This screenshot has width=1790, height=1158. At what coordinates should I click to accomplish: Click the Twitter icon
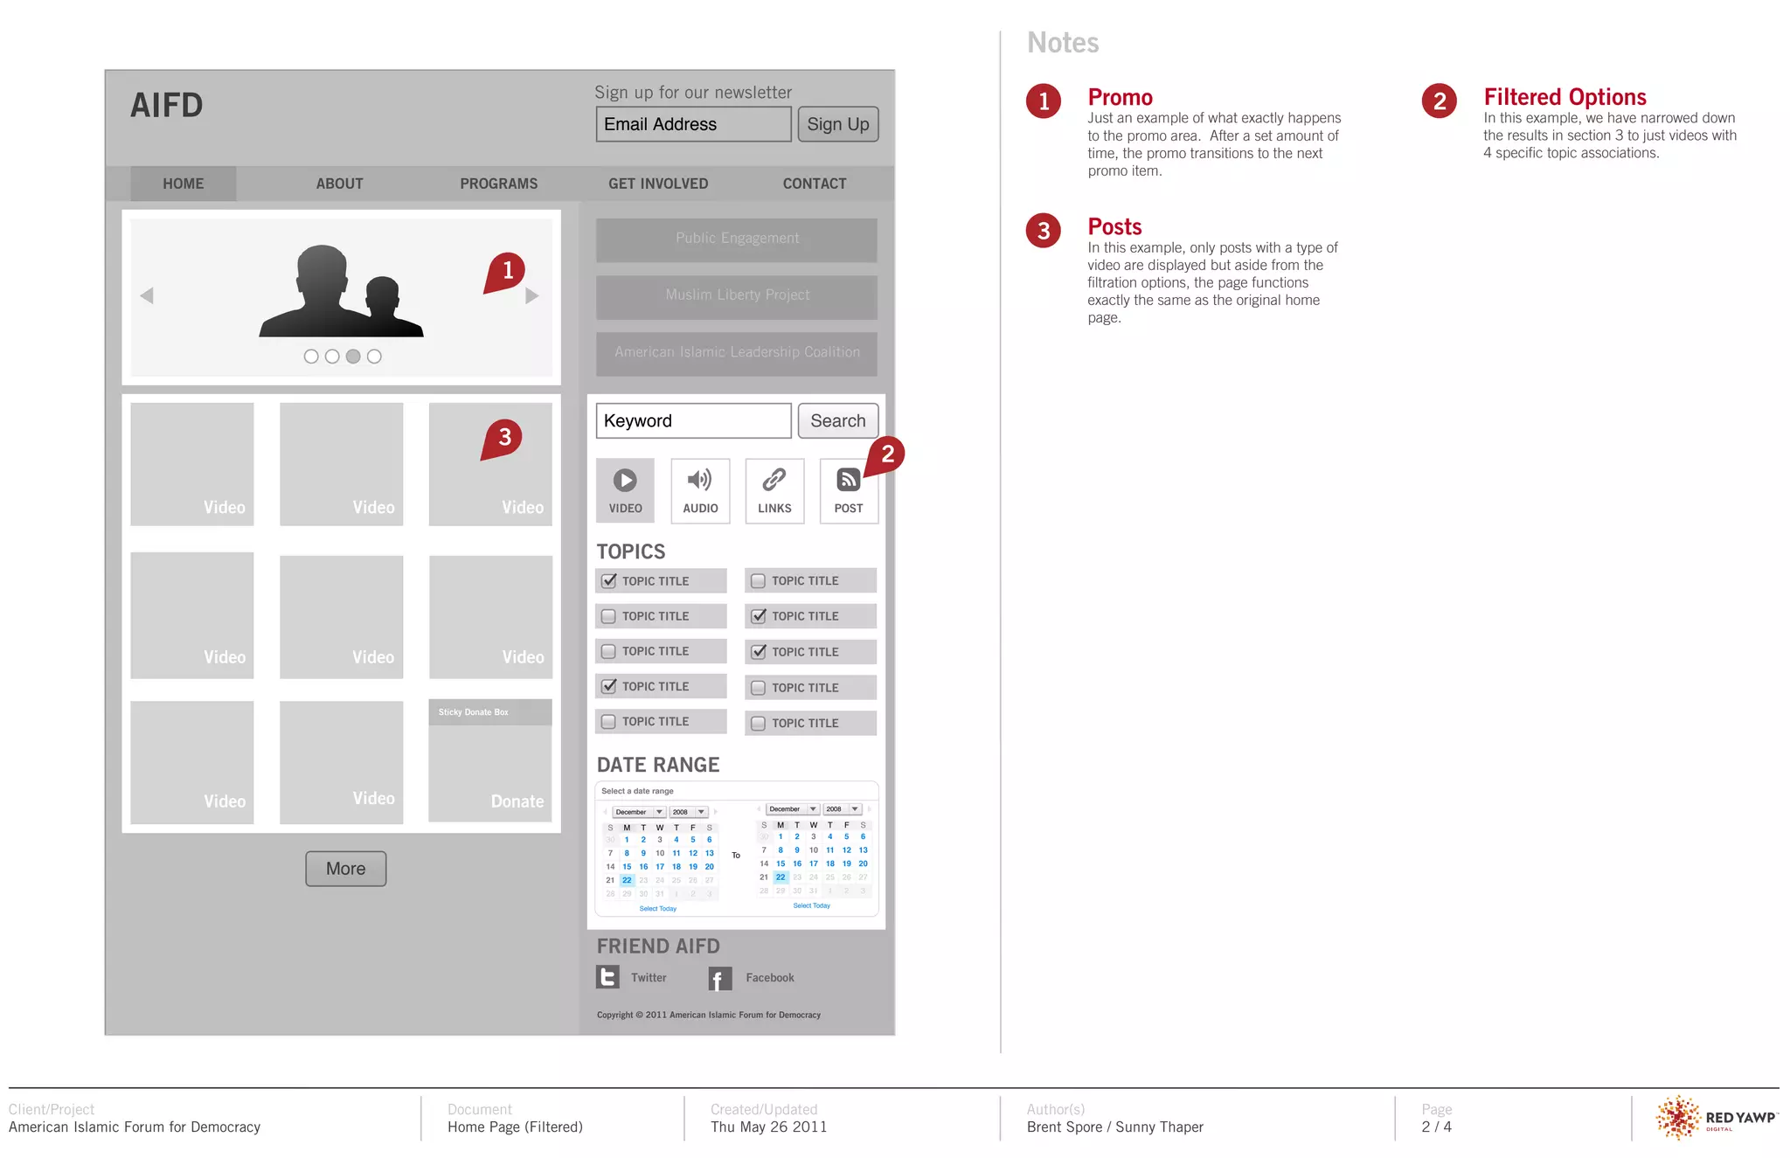click(x=607, y=977)
